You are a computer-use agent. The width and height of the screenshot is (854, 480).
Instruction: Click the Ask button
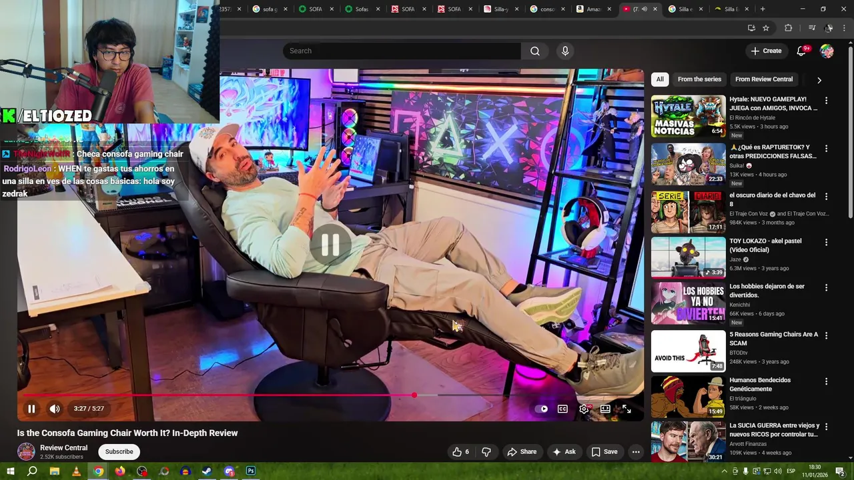(x=564, y=451)
